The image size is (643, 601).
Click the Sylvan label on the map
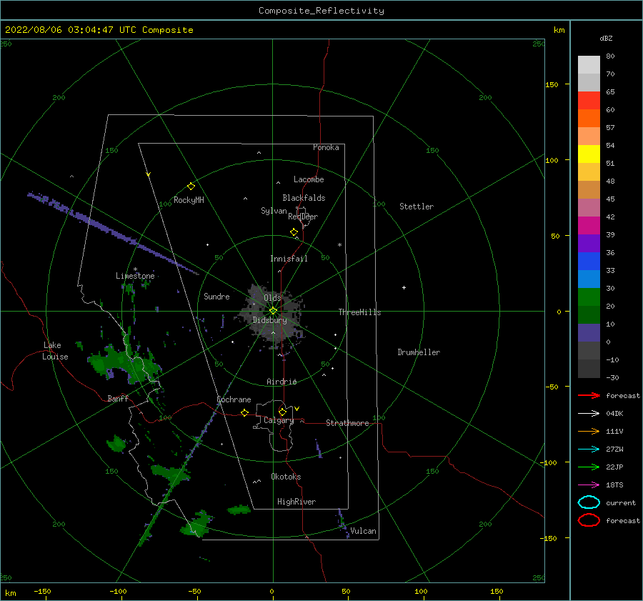pyautogui.click(x=274, y=211)
